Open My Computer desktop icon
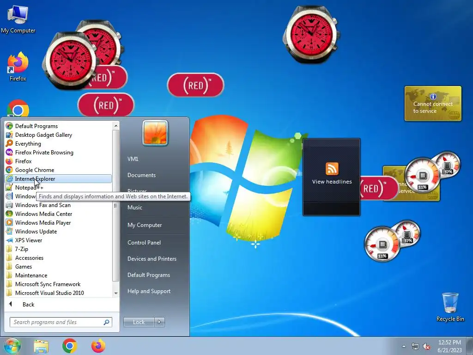Viewport: 473px width, 355px height. (x=18, y=19)
